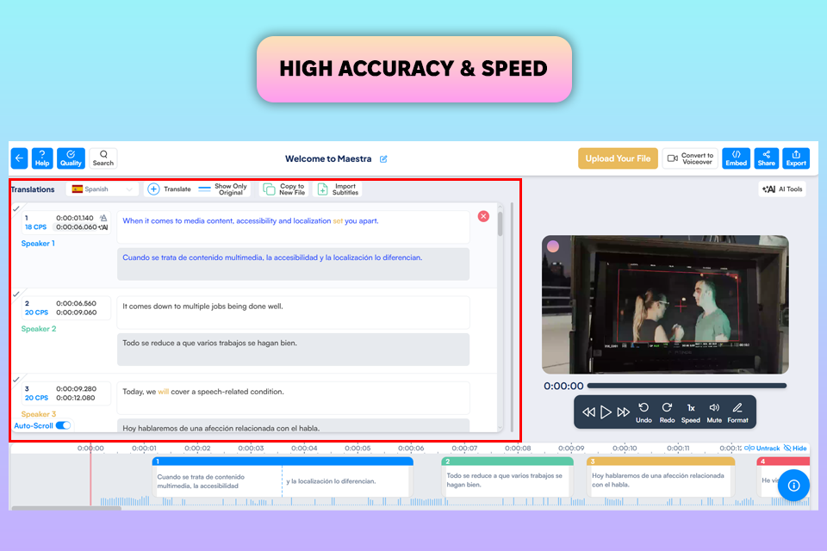This screenshot has width=827, height=551.
Task: Delete subtitle 1 with red X
Action: 483,216
